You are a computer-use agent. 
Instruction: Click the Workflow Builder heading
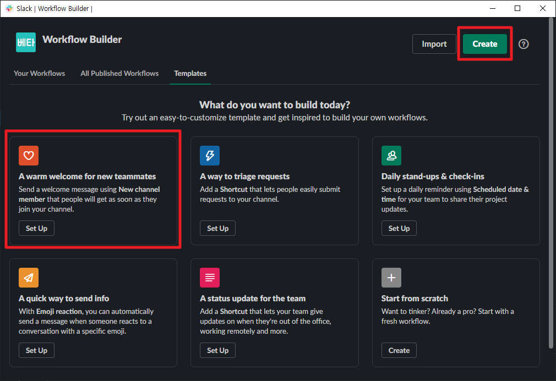coord(82,39)
